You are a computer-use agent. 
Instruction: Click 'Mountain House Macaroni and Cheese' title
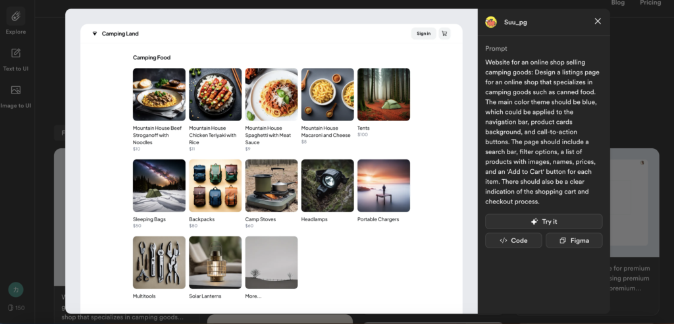click(326, 132)
